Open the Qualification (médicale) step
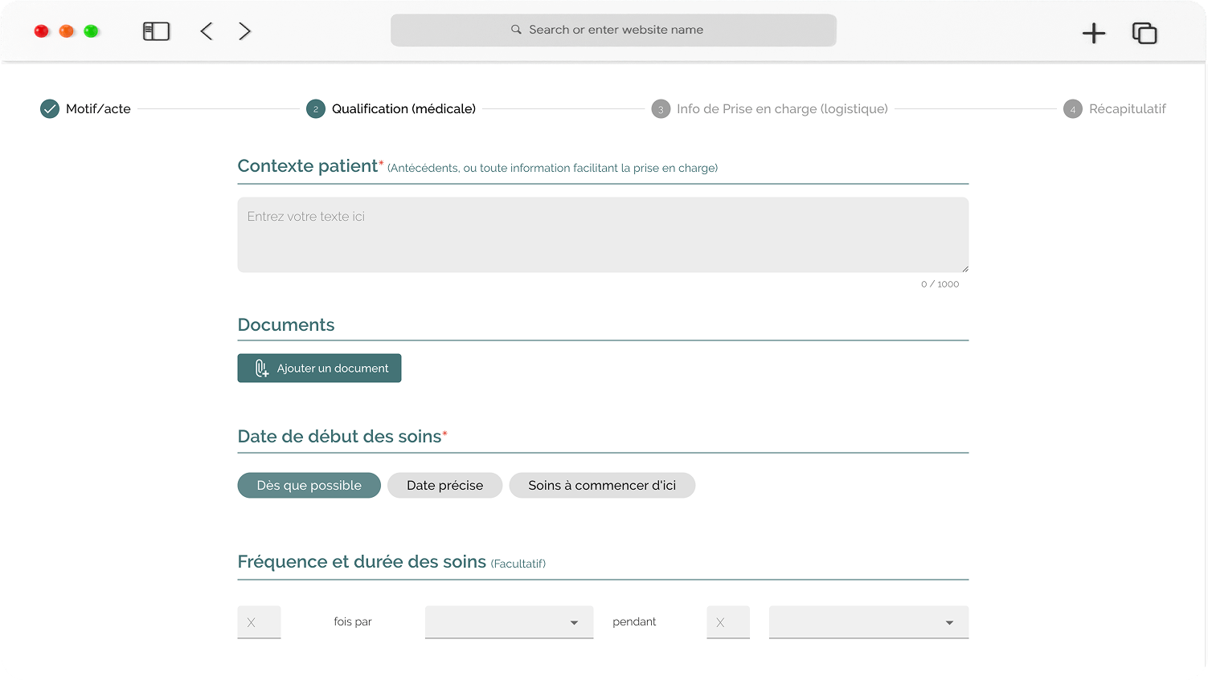 tap(403, 109)
